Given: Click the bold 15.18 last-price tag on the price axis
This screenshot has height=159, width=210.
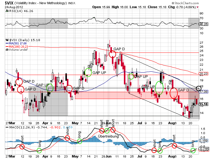Looking at the screenshot, I should click(x=204, y=104).
